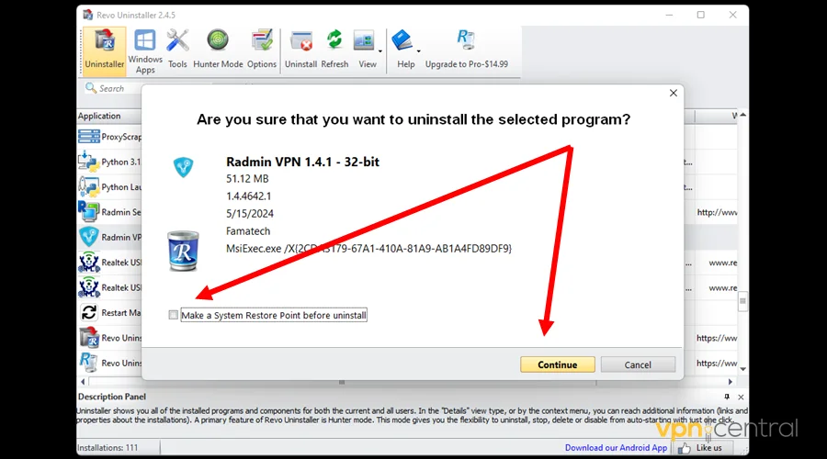Open the Options toolbar icon
Image resolution: width=827 pixels, height=459 pixels.
(262, 50)
